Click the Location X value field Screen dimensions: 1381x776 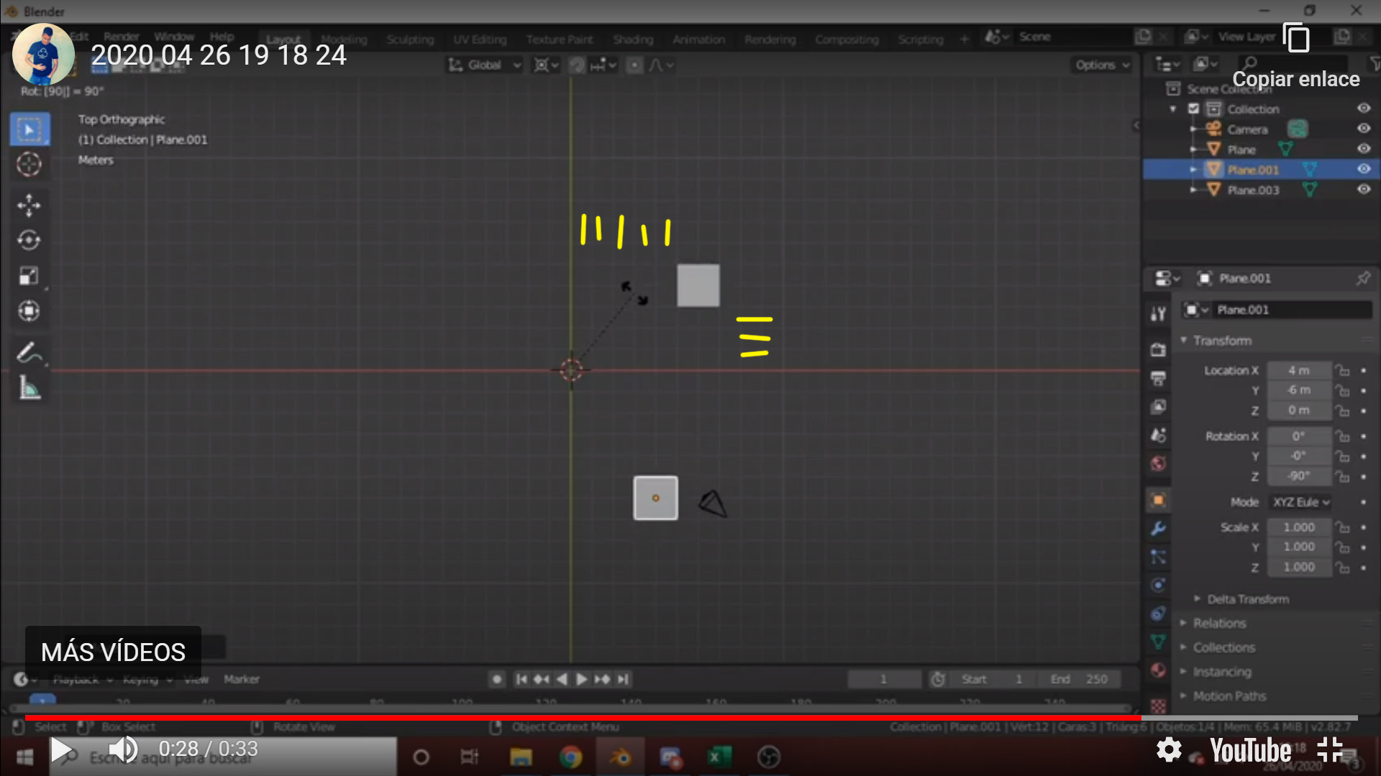pos(1298,370)
